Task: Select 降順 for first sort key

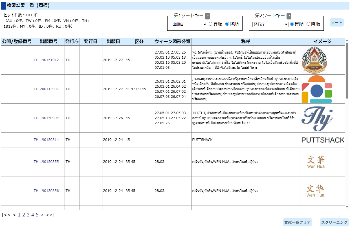Action: pos(227,24)
